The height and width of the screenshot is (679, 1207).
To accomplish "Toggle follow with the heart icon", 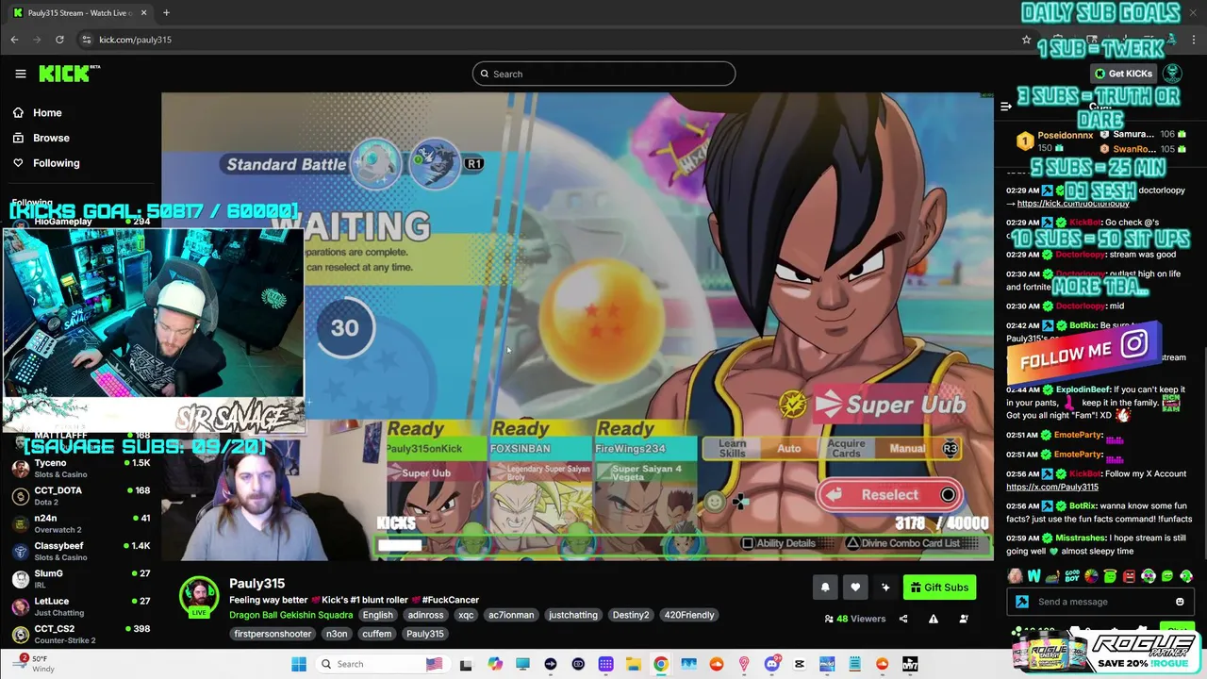I will [x=855, y=588].
